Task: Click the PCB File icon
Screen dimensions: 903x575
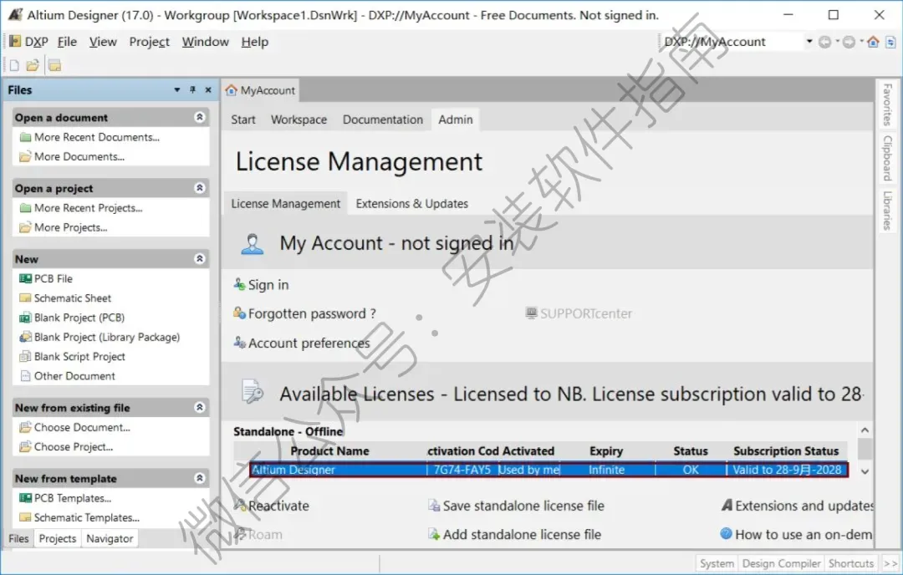Action: click(25, 278)
